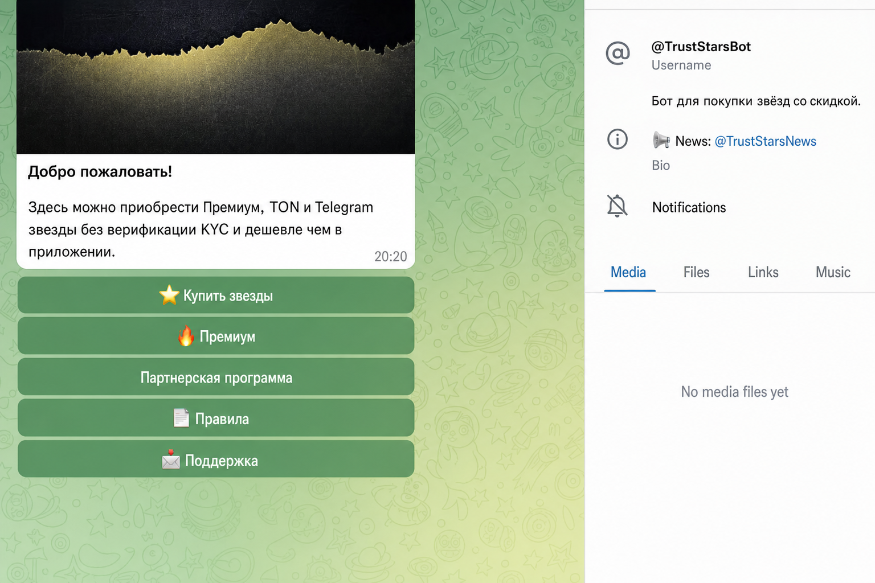
Task: Click the envelope icon on Поддержка button
Action: point(170,459)
